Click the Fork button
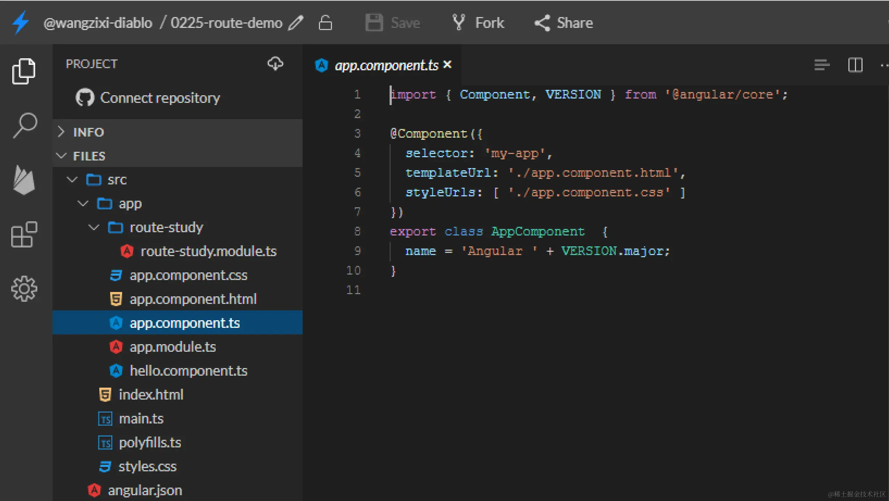The image size is (889, 501). click(x=478, y=23)
